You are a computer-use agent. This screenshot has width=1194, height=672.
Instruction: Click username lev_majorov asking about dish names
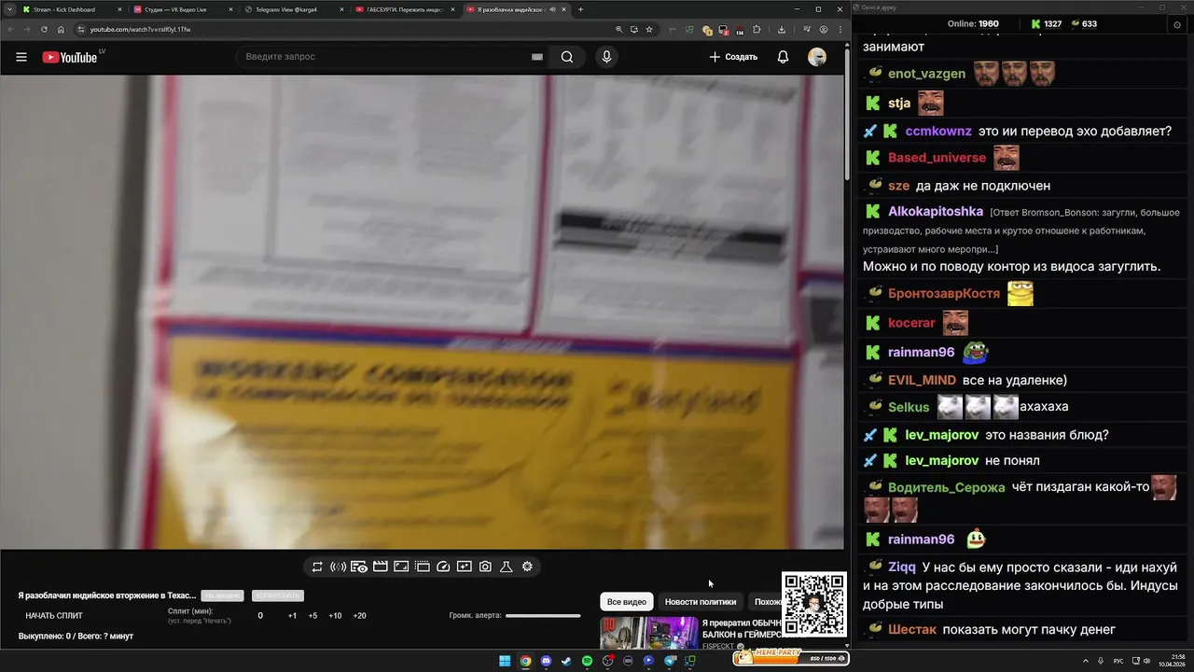pos(941,435)
